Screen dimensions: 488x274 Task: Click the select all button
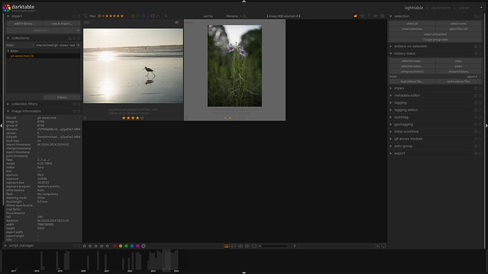click(x=412, y=23)
